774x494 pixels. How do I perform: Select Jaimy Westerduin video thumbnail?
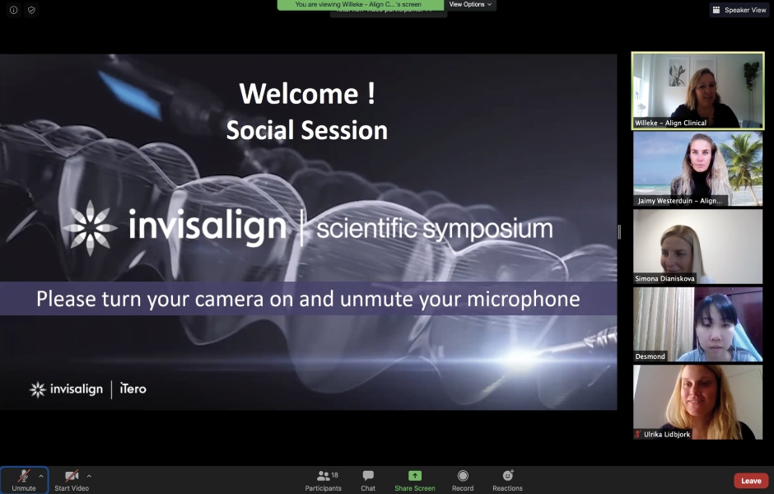(697, 169)
